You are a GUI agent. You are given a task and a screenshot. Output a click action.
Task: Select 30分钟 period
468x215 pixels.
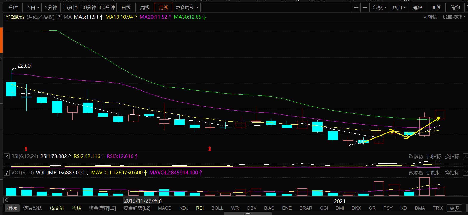pos(88,8)
